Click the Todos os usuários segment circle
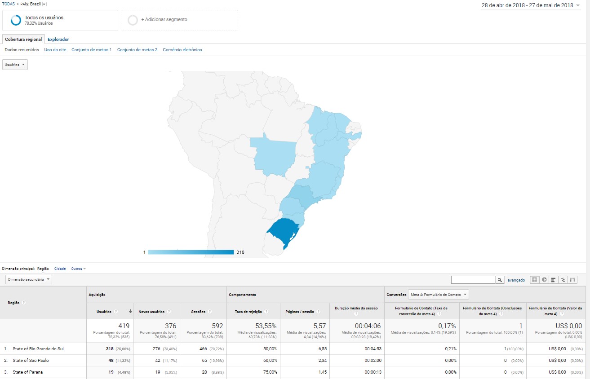The height and width of the screenshot is (379, 590). 16,20
